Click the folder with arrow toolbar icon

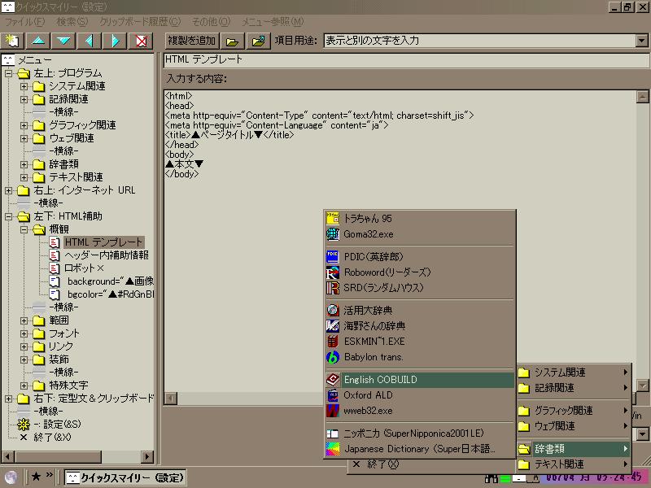coord(258,41)
